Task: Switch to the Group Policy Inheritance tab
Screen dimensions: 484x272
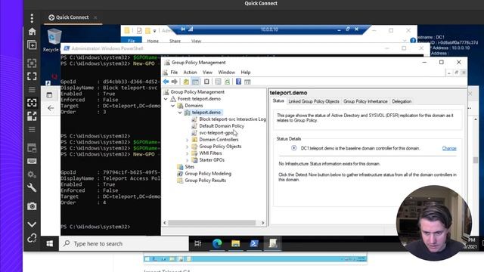Action: pos(365,101)
